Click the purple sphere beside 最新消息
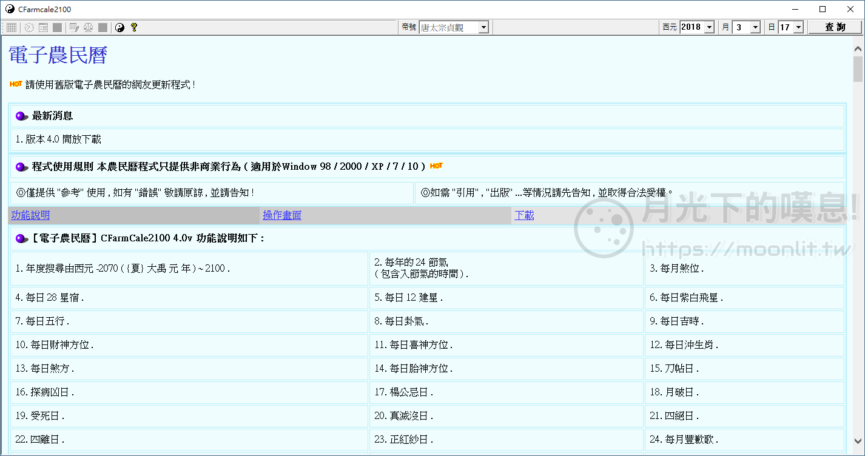This screenshot has height=456, width=865. (x=21, y=116)
